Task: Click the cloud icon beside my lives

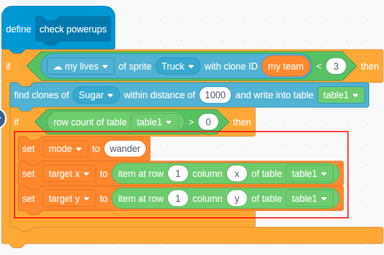Action: click(57, 67)
